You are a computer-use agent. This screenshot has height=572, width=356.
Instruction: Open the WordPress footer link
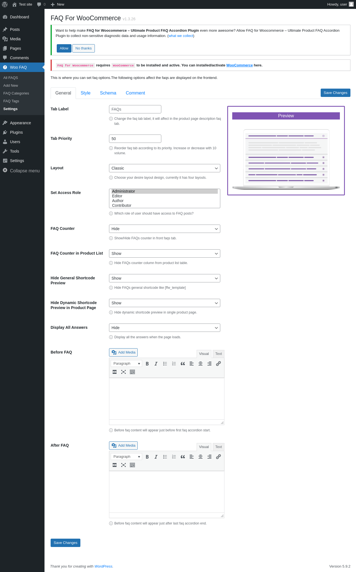coord(103,566)
